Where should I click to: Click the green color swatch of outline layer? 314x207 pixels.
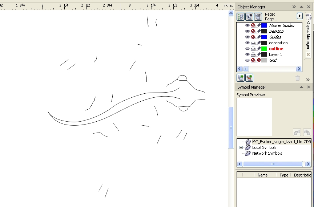pos(264,49)
